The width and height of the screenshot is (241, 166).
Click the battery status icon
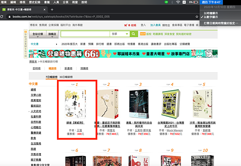tap(196, 2)
